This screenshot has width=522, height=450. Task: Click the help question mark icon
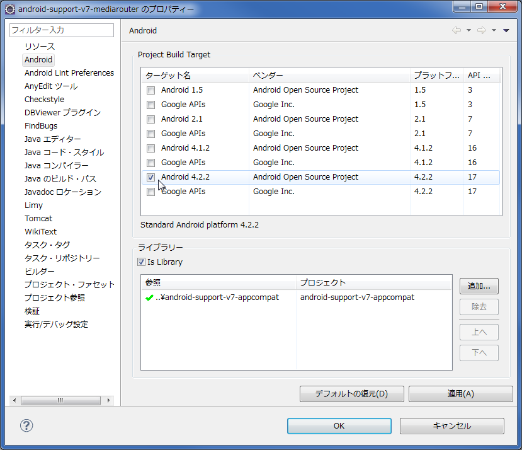26,425
